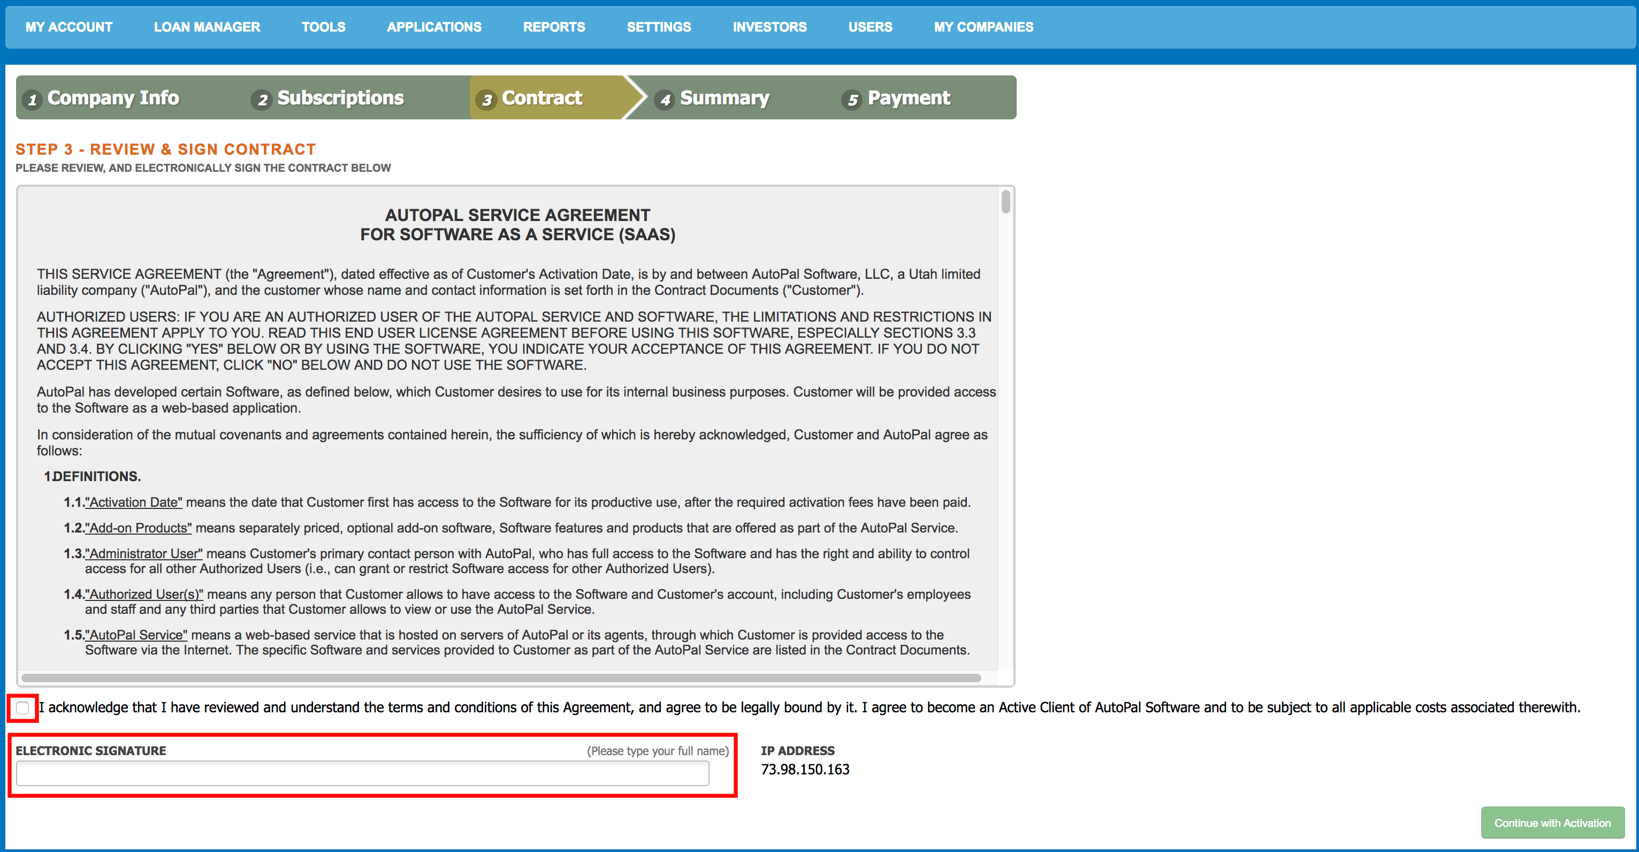Click the Electronic Signature input field
The height and width of the screenshot is (852, 1639).
pyautogui.click(x=363, y=773)
